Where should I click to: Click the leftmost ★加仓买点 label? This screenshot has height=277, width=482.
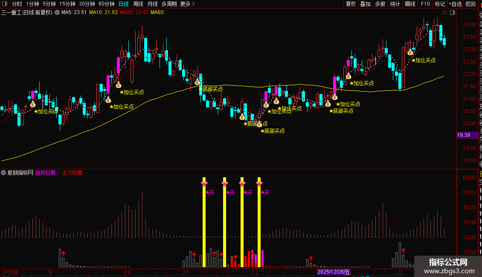46,112
